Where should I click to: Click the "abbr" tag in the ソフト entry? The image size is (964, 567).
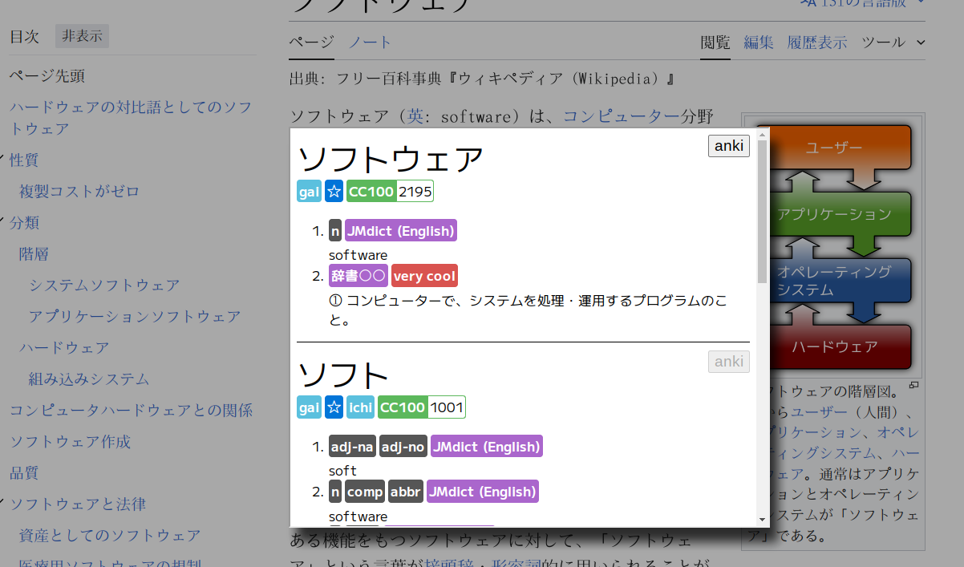point(405,492)
